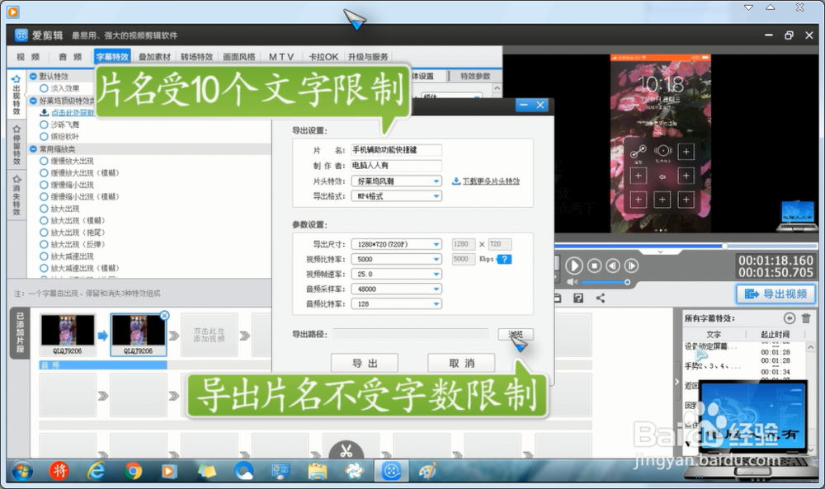Click the trash icon in subtitle effects panel
Image resolution: width=825 pixels, height=489 pixels.
tap(806, 318)
